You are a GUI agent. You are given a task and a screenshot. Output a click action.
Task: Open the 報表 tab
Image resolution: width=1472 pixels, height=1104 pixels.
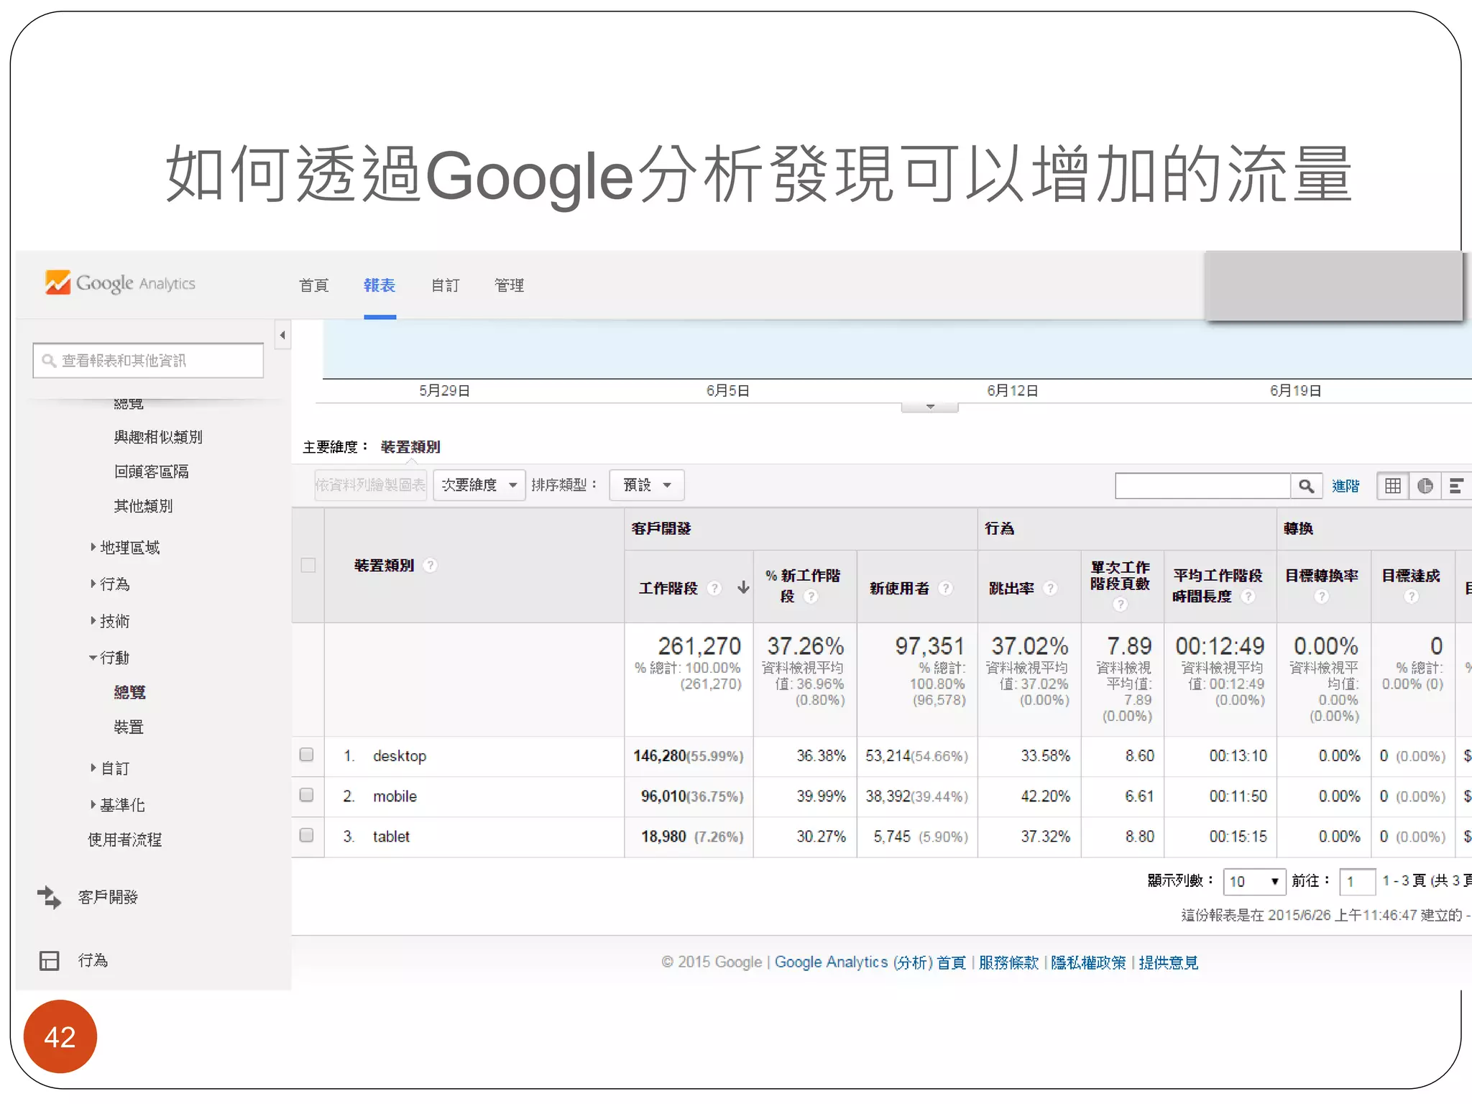(379, 285)
